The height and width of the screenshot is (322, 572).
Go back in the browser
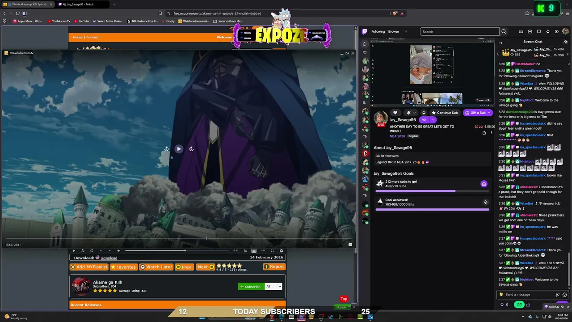click(4, 13)
